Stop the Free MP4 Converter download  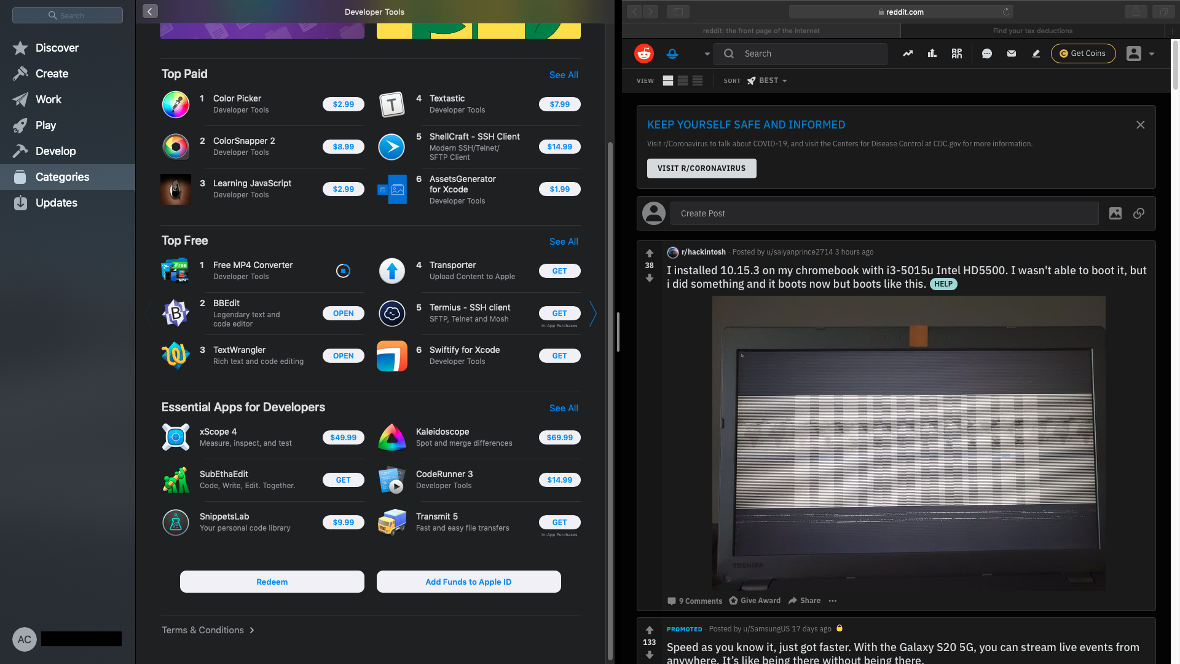point(344,271)
